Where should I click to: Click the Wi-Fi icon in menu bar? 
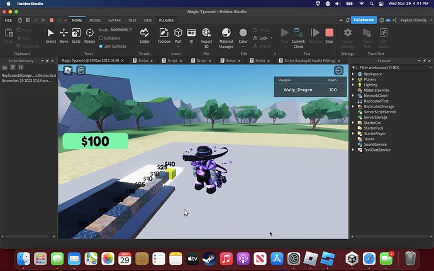(362, 4)
